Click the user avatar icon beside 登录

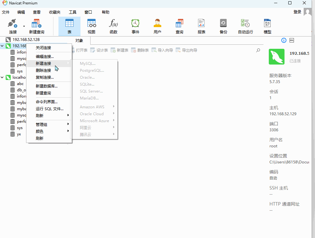(307, 12)
